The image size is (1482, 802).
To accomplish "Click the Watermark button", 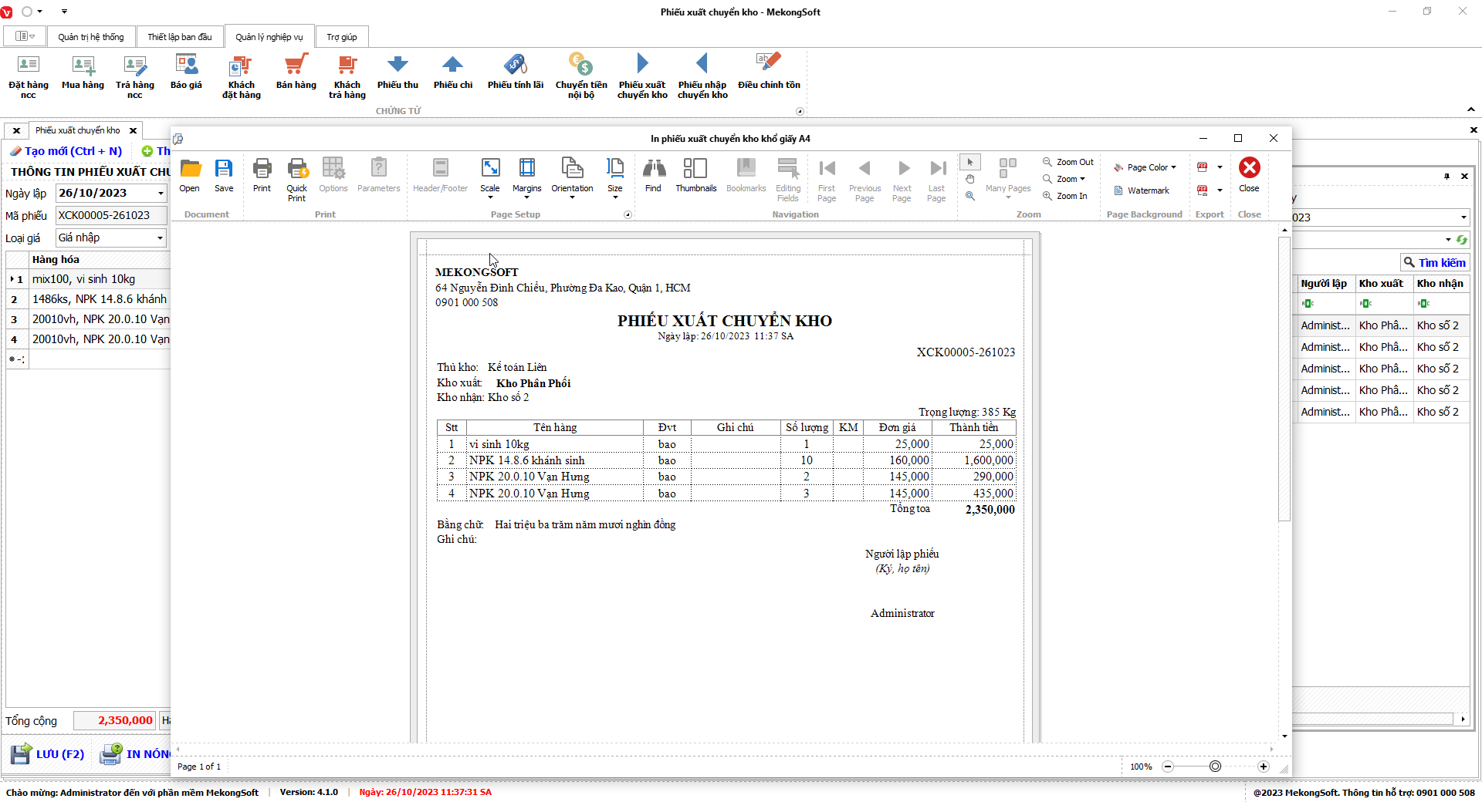I will point(1142,190).
